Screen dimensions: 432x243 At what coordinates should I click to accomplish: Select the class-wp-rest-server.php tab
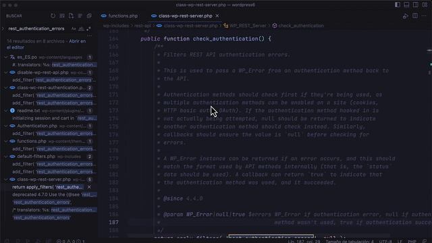tap(185, 16)
